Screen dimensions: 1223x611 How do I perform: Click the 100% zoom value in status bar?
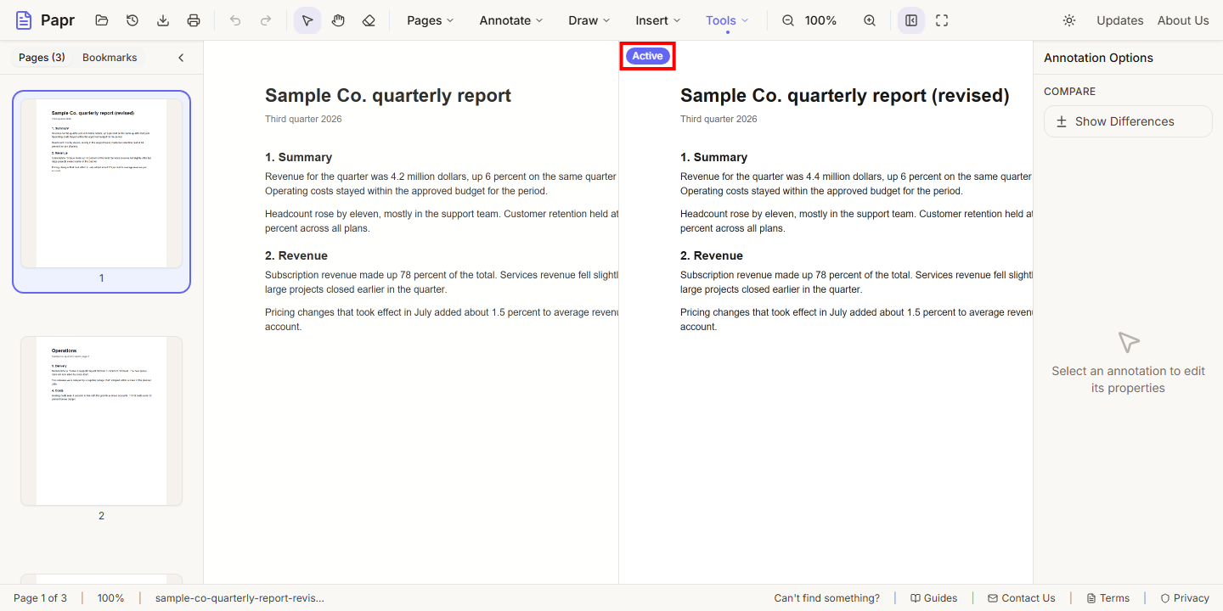point(110,598)
